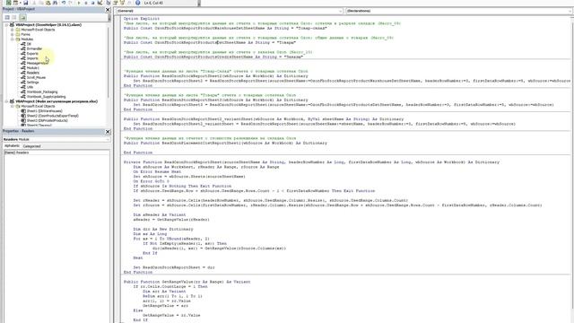This screenshot has width=574, height=323.
Task: Click the 'Dim dic As New Dictionary' line
Action: (163, 229)
